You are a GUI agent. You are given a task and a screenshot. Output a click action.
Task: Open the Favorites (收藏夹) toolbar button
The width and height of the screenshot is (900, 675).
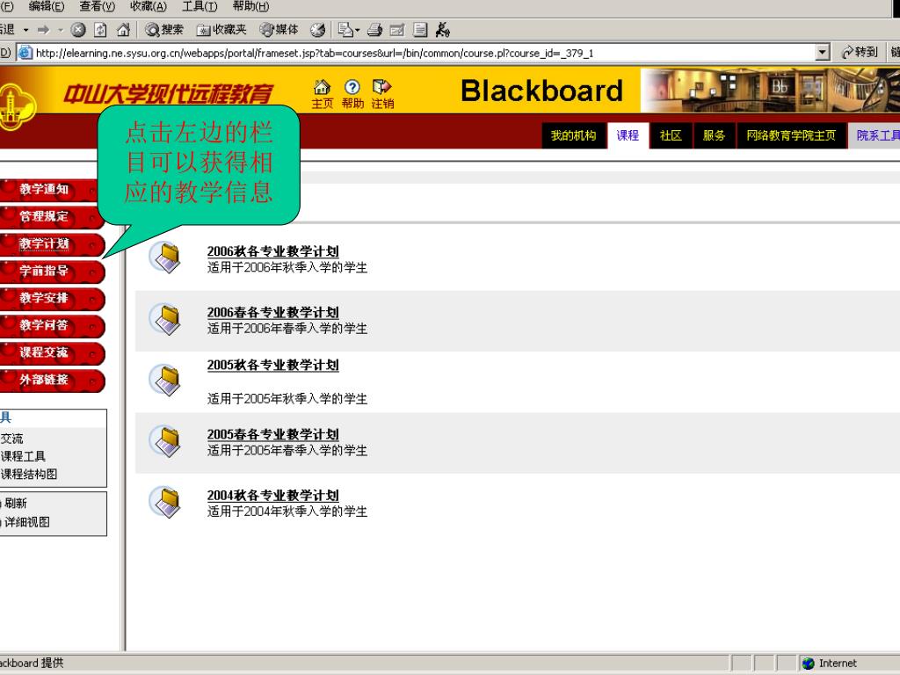point(221,29)
